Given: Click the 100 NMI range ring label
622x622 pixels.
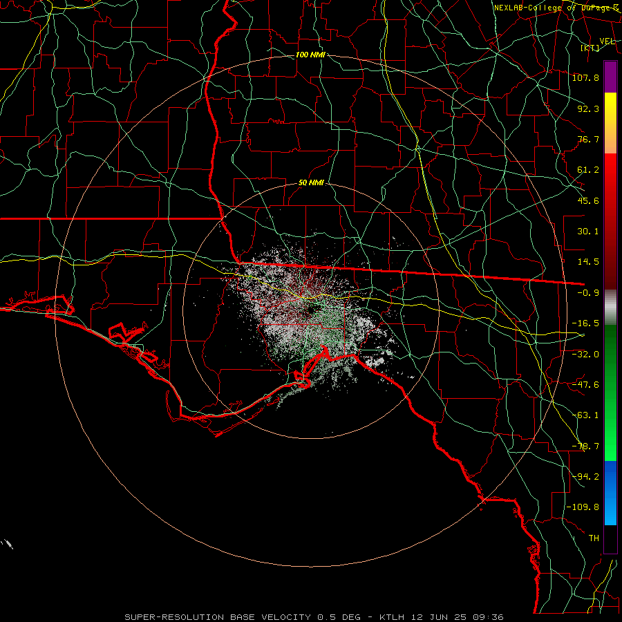Looking at the screenshot, I should pyautogui.click(x=310, y=55).
